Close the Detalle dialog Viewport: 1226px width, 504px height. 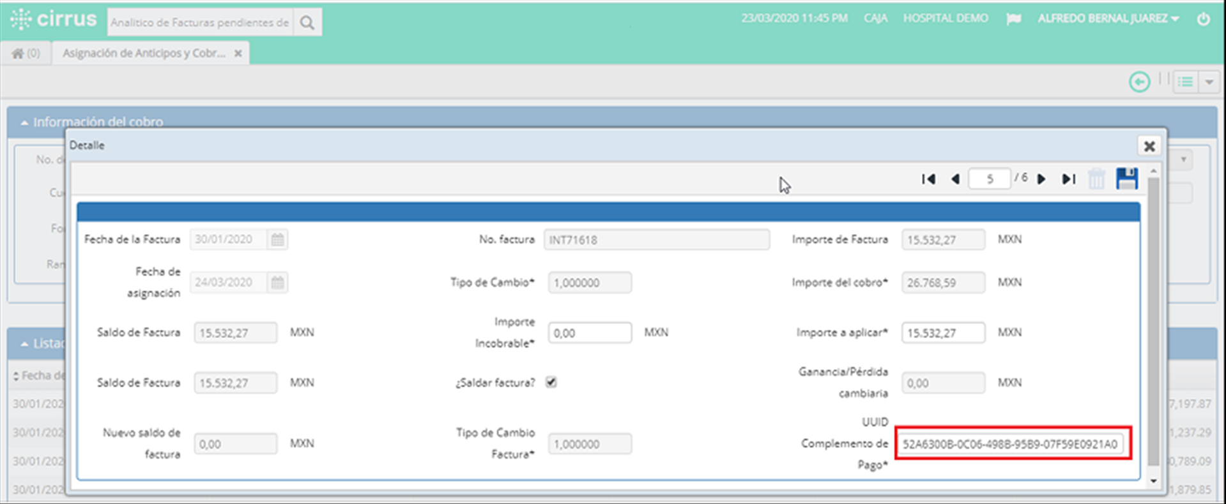(1149, 146)
